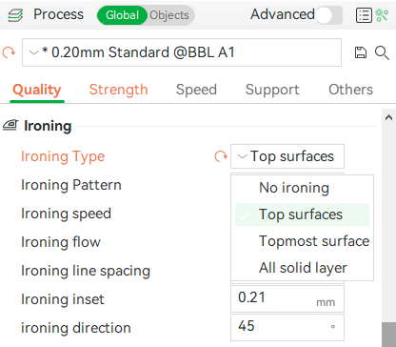Select All solid layer option
The width and height of the screenshot is (396, 347).
302,268
